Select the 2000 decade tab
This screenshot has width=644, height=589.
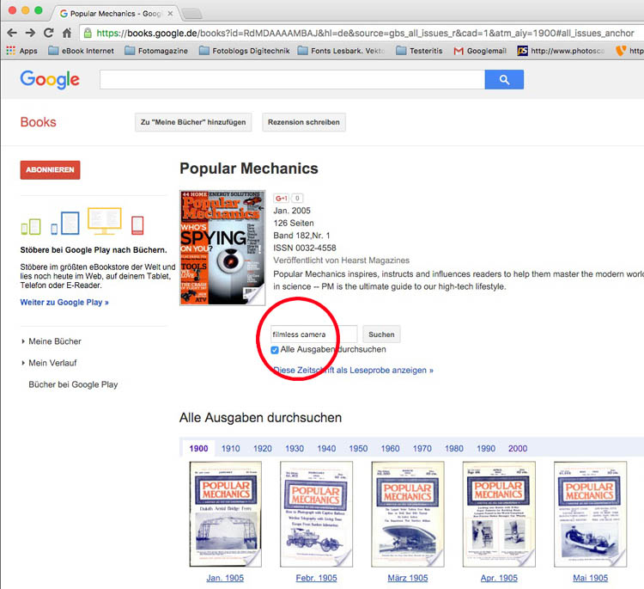click(518, 448)
